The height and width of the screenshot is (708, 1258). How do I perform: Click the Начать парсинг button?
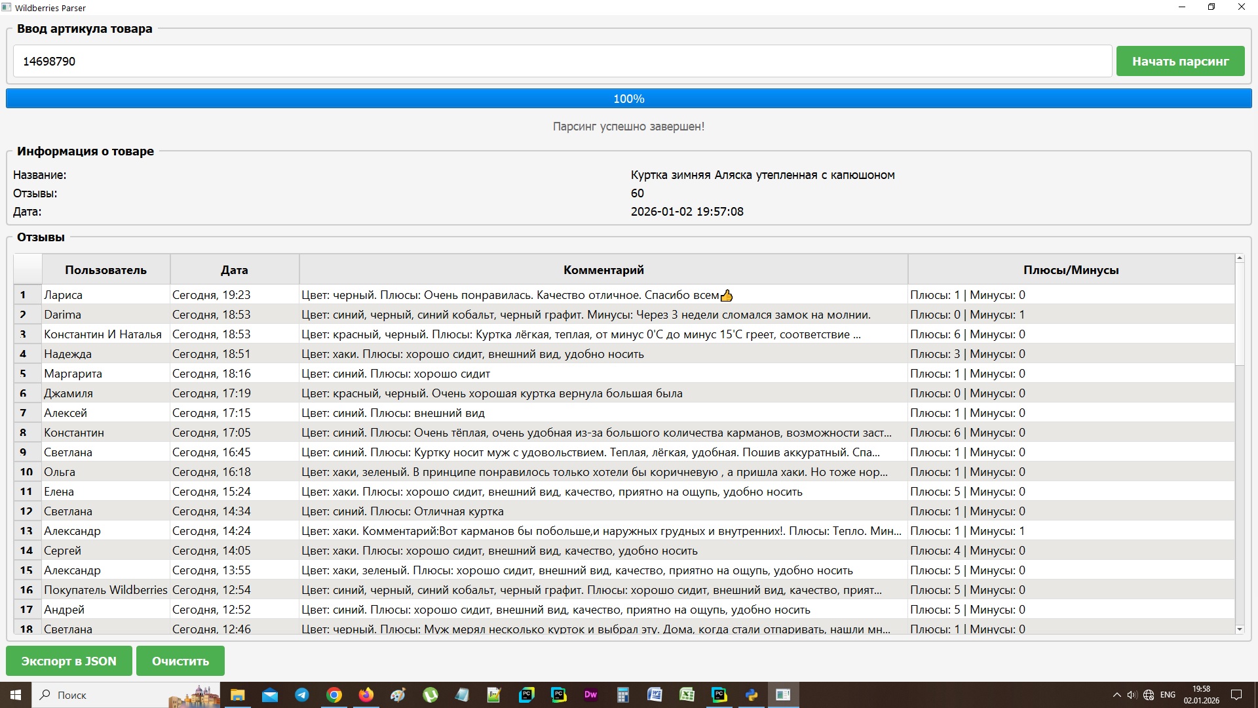(x=1180, y=61)
